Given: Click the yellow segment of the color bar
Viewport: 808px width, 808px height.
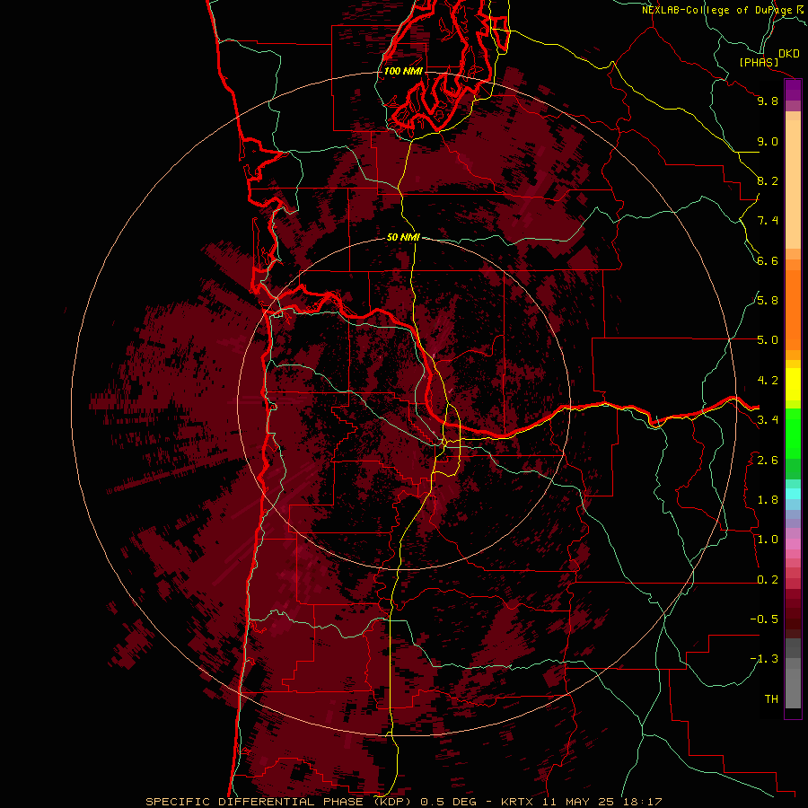Looking at the screenshot, I should [x=793, y=384].
